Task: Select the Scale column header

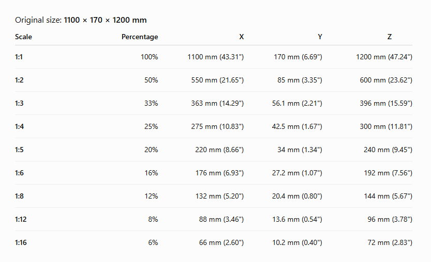Action: [x=23, y=37]
